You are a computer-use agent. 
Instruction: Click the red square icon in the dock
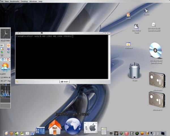point(127,133)
